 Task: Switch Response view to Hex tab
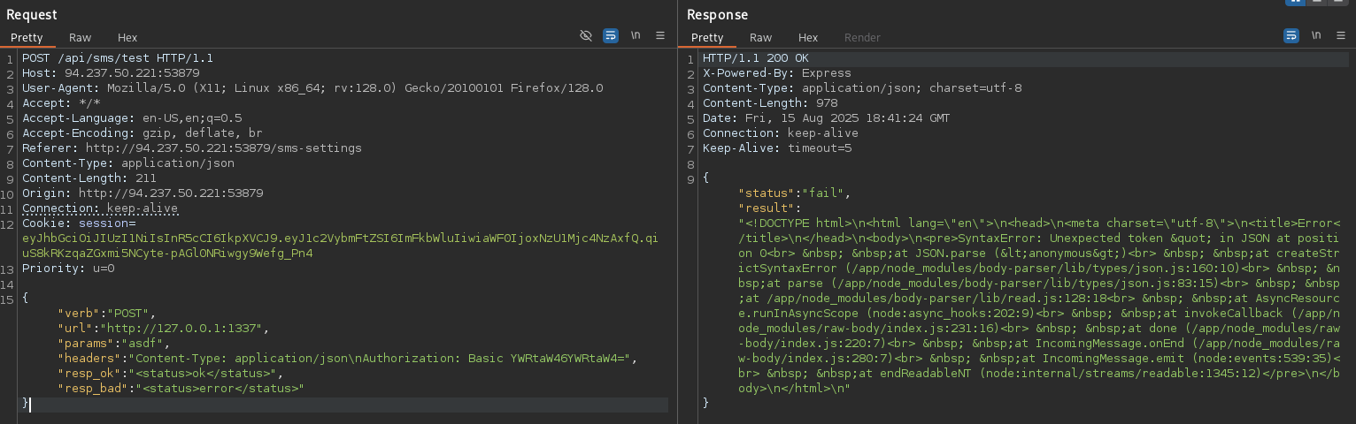click(x=808, y=38)
